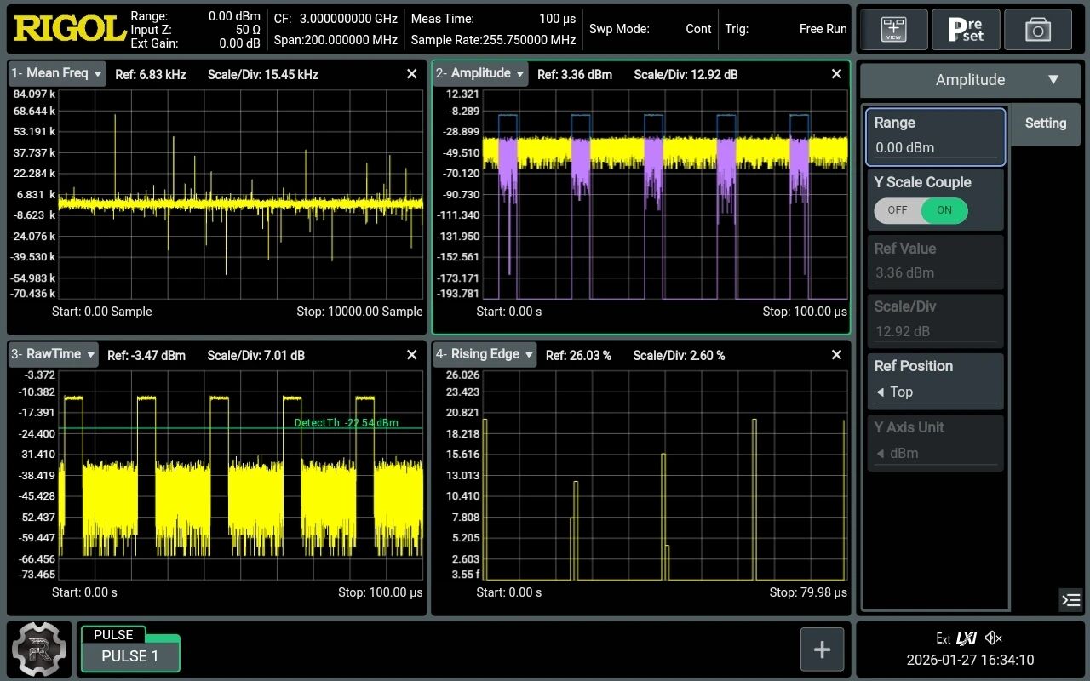The width and height of the screenshot is (1090, 681).
Task: Click the Trig Free Run readout
Action: (786, 29)
